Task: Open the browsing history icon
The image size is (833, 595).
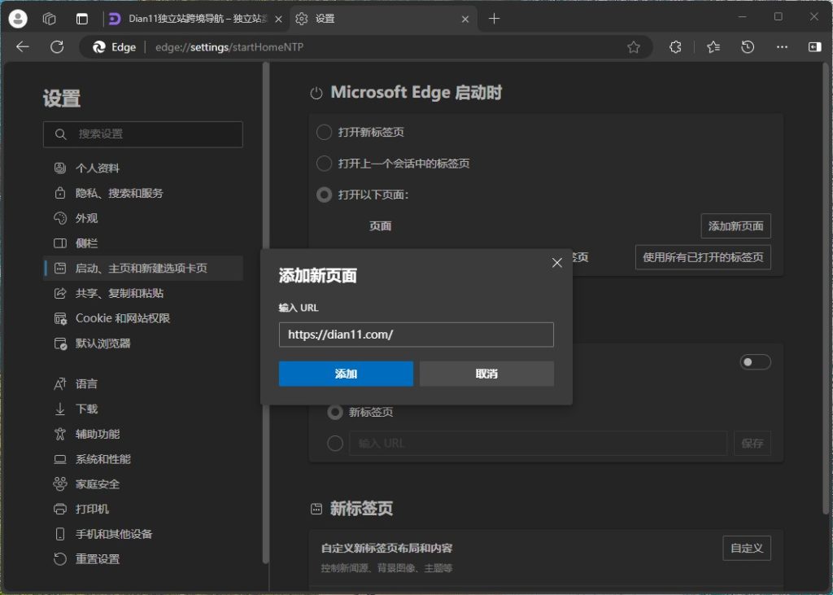Action: pyautogui.click(x=748, y=47)
